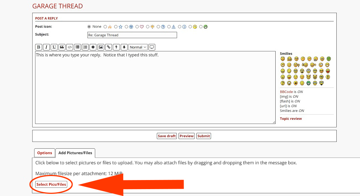This screenshot has width=360, height=196.
Task: Switch to the Options tab
Action: pos(44,153)
